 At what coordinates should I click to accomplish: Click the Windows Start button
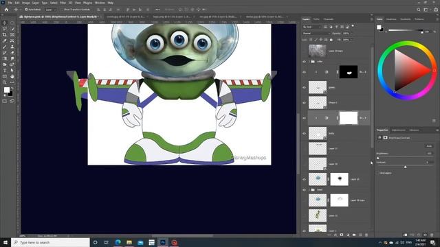(x=5, y=242)
